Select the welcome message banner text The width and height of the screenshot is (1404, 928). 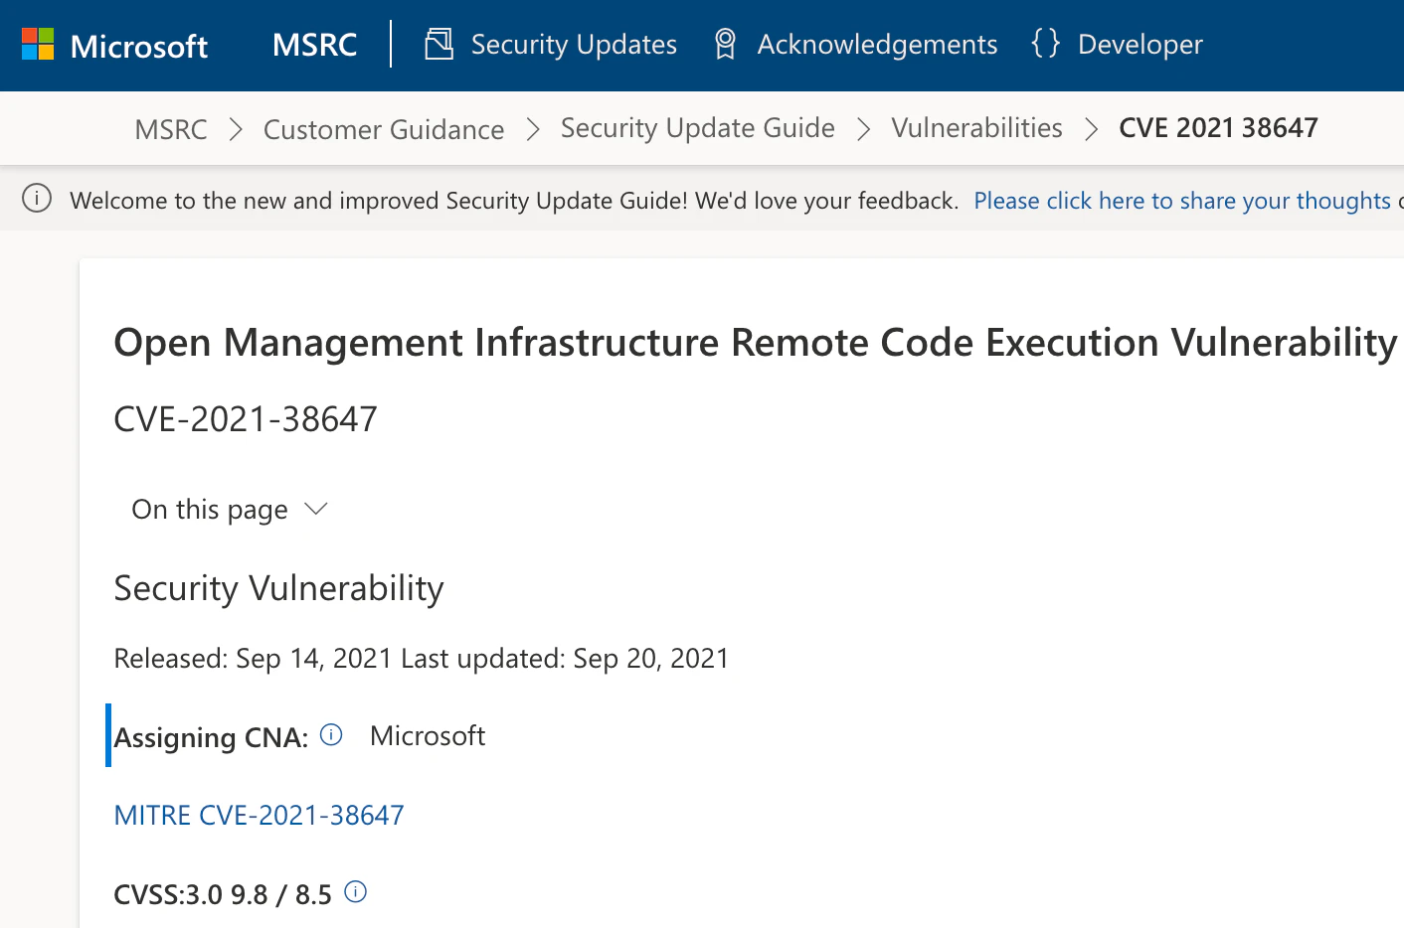(514, 201)
